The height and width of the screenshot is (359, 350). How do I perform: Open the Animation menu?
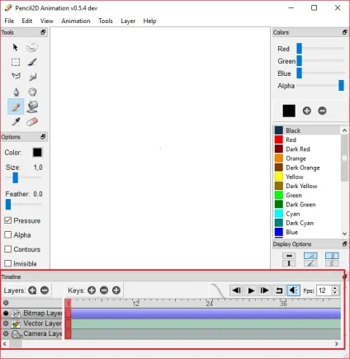(x=76, y=21)
